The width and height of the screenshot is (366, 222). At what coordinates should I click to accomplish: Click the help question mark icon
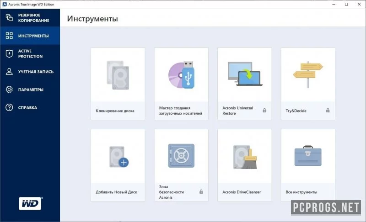coord(9,107)
